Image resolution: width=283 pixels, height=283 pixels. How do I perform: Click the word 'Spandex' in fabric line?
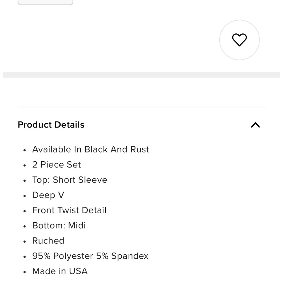click(130, 256)
